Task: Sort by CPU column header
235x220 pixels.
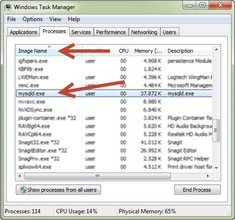Action: coord(123,51)
